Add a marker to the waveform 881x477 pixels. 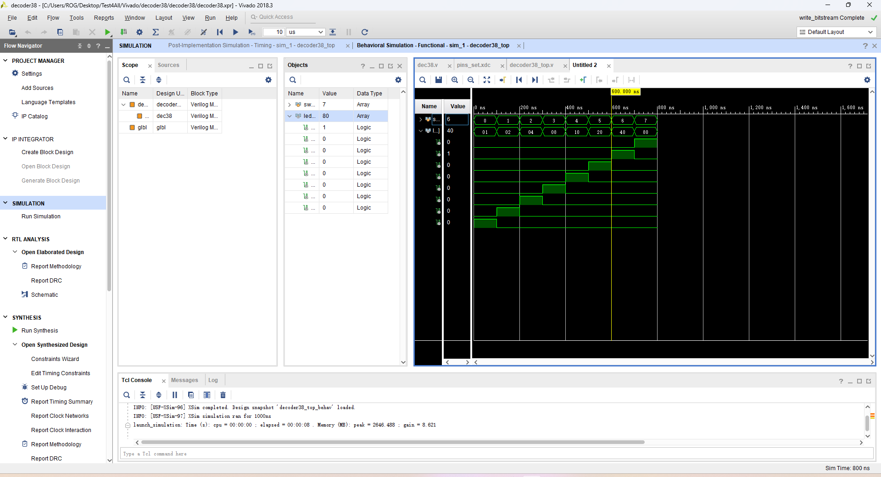(583, 80)
